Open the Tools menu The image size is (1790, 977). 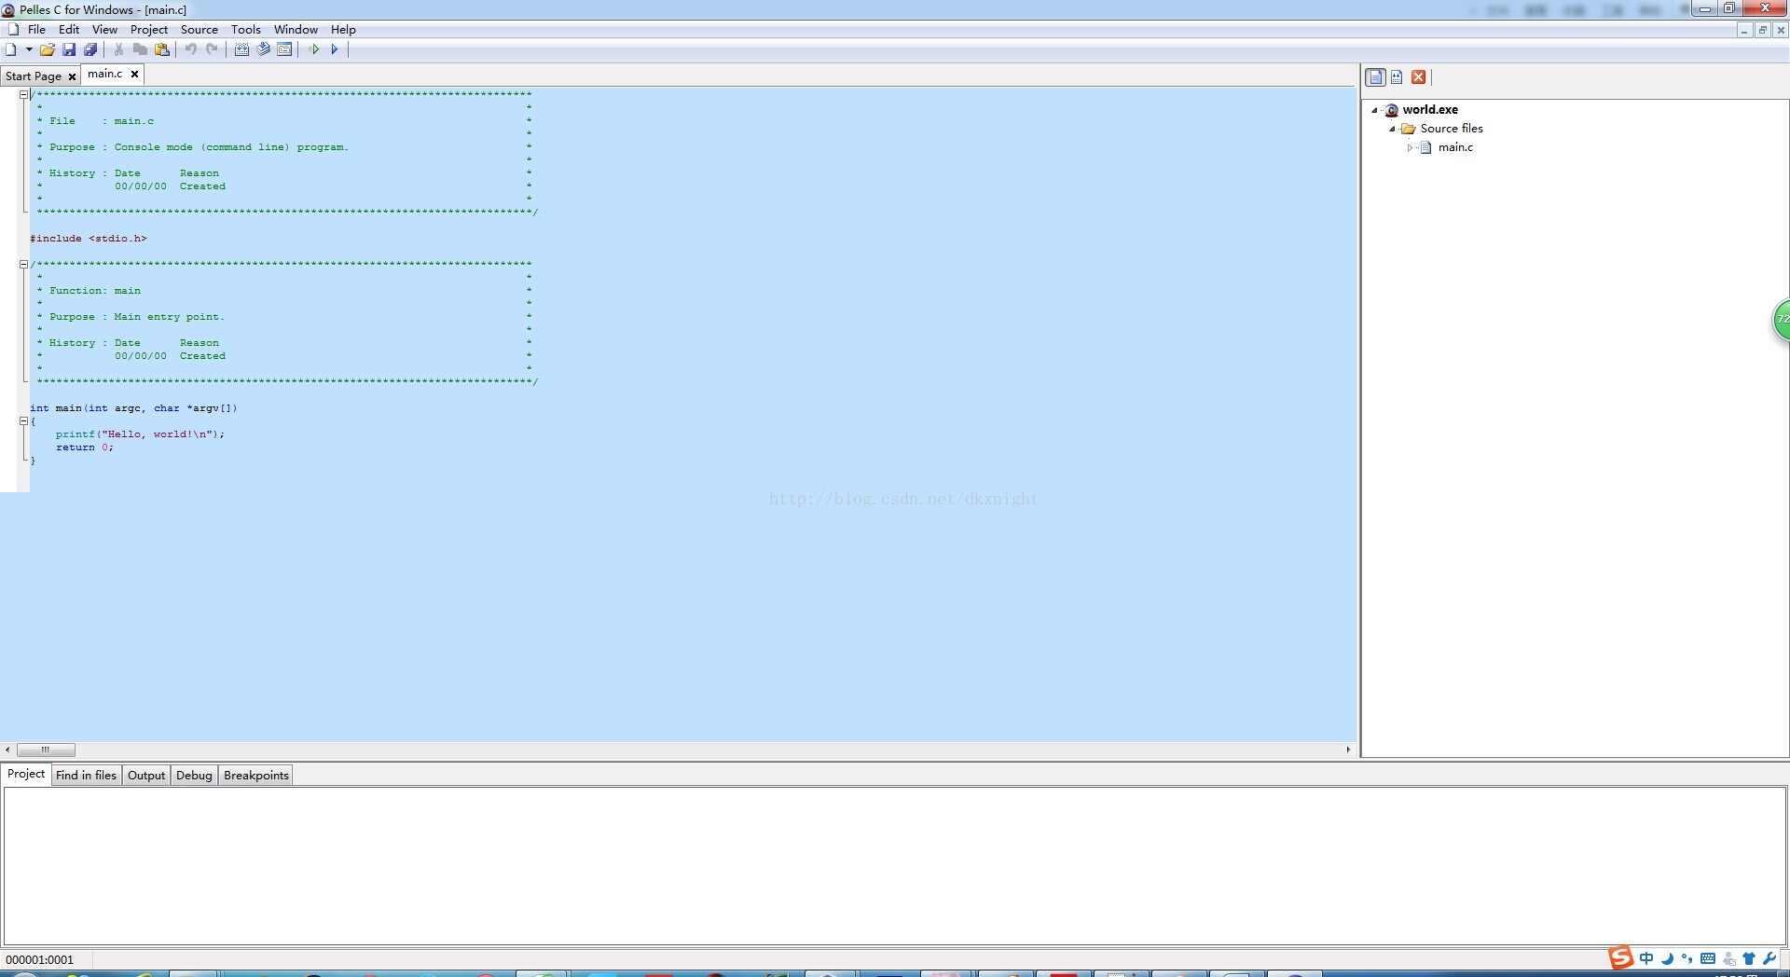click(x=246, y=30)
